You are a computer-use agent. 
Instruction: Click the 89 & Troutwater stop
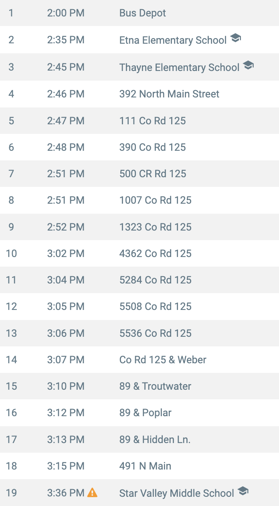click(139, 386)
